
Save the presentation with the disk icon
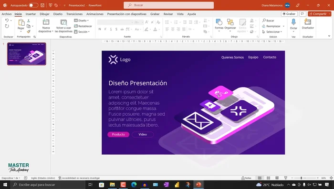pos(42,5)
